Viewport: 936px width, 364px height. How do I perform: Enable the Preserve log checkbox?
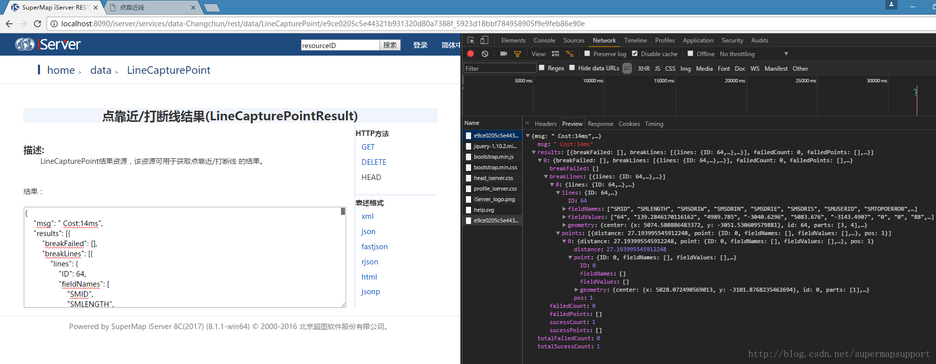tap(587, 54)
